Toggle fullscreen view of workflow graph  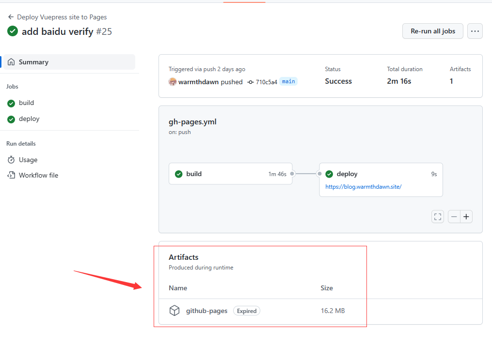(438, 217)
